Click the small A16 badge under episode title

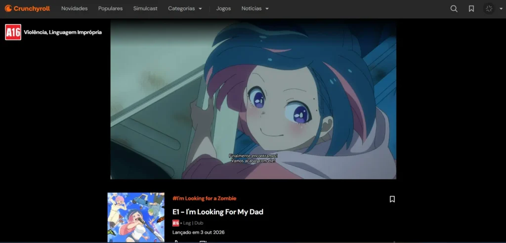[175, 223]
